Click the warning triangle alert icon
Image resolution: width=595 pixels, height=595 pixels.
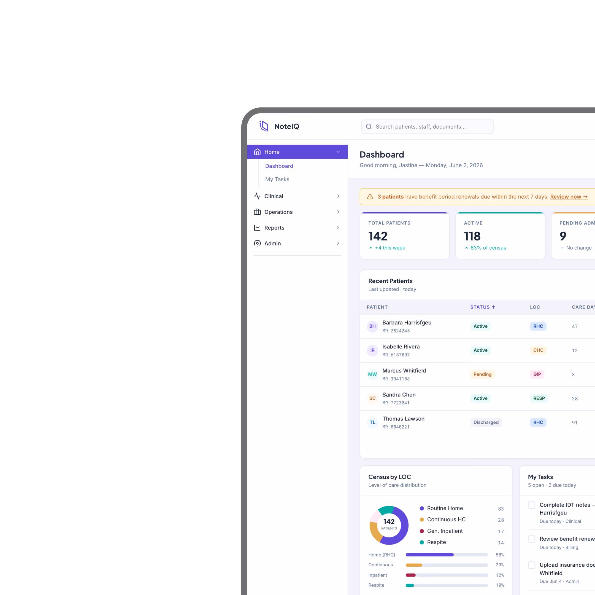pyautogui.click(x=370, y=196)
